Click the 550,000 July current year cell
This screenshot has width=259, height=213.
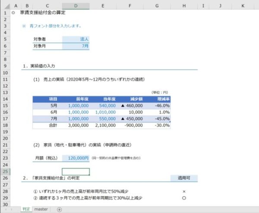(103, 119)
